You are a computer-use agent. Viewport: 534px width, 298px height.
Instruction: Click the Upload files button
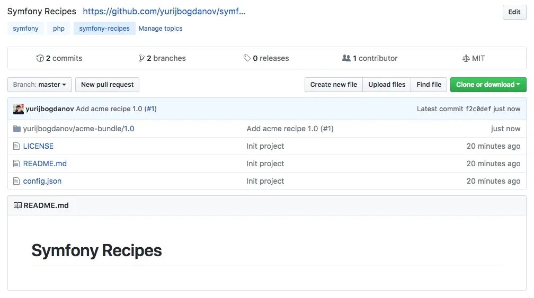[387, 85]
